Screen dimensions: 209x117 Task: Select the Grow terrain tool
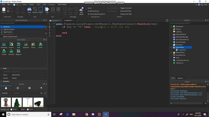(40, 45)
